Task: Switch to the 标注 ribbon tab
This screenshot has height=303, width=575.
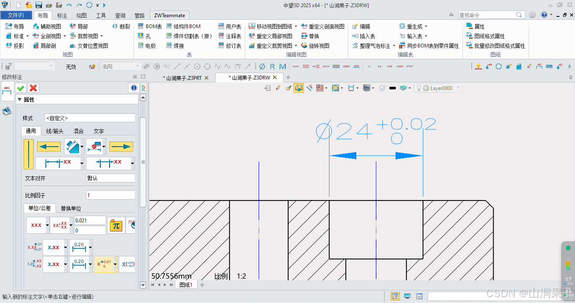Action: click(62, 16)
